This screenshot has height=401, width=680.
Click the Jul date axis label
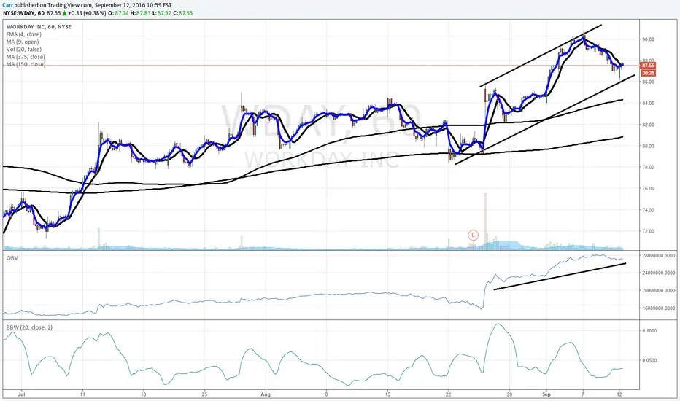coord(21,394)
